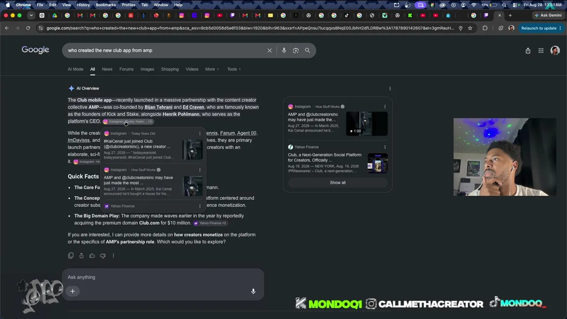Expand the Instagram Today Years +3 sources chip
The image size is (567, 319).
[128, 121]
